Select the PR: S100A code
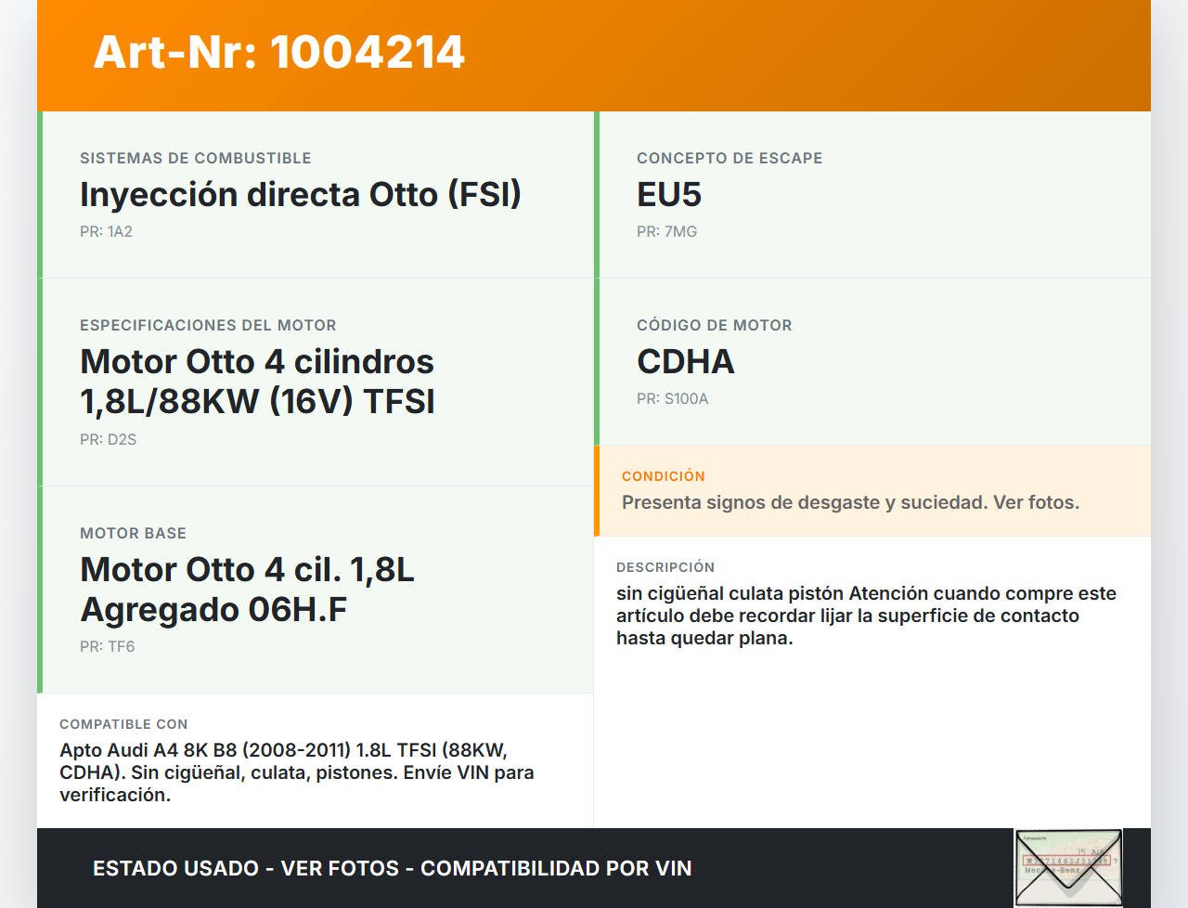Image resolution: width=1188 pixels, height=908 pixels. pyautogui.click(x=671, y=398)
